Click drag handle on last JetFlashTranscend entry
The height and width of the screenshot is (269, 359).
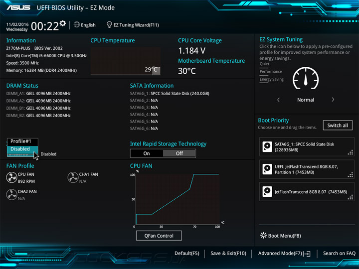[x=351, y=197]
